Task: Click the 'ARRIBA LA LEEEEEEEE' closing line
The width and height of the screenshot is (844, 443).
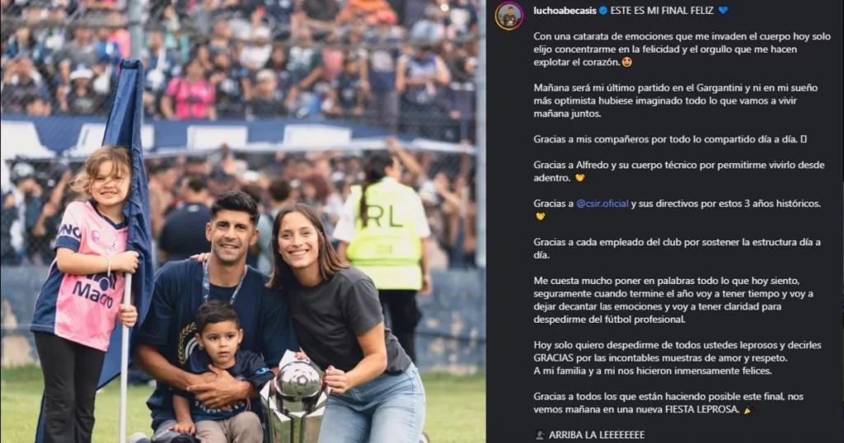Action: pyautogui.click(x=597, y=435)
